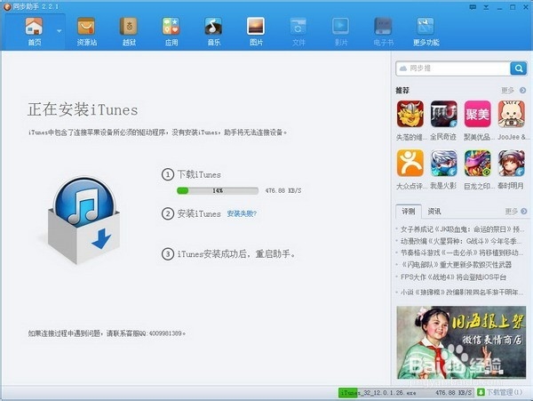This screenshot has width=533, height=401.
Task: Click the green download manager arrow icon
Action: 481,392
